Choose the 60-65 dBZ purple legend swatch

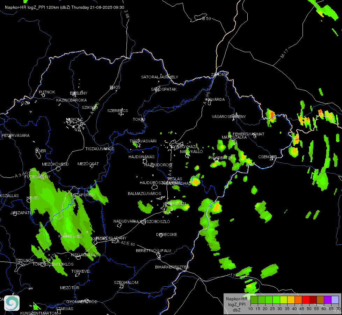[x=328, y=300]
